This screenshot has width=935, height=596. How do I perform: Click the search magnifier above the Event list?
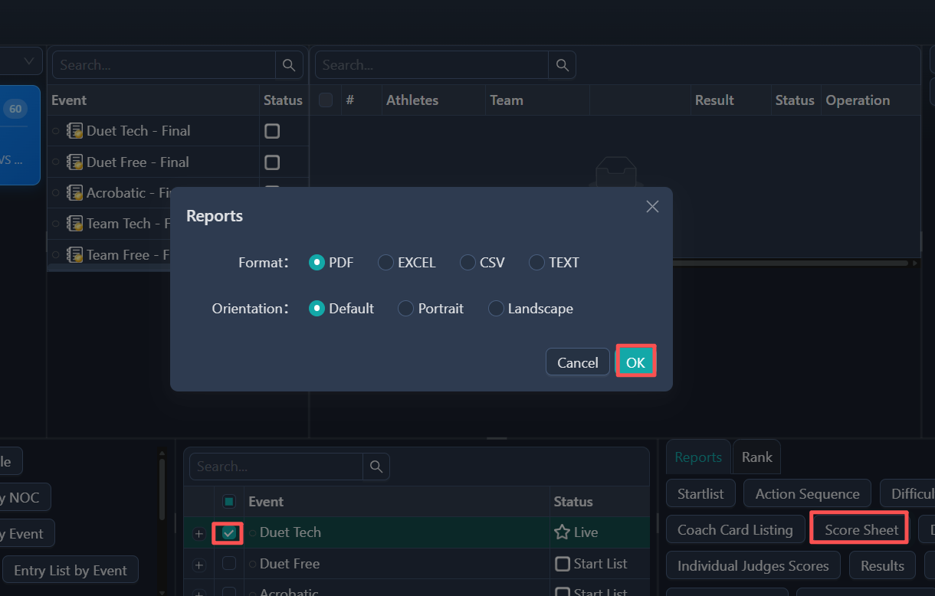(x=289, y=65)
